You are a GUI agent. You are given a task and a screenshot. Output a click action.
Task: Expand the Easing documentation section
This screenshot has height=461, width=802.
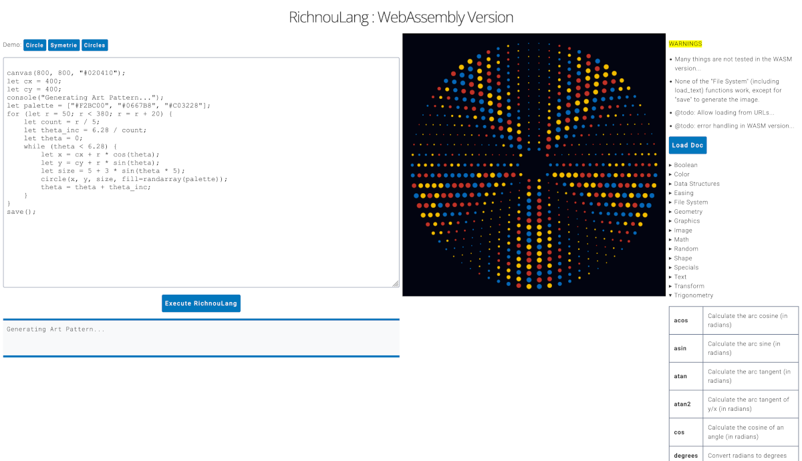click(x=683, y=193)
